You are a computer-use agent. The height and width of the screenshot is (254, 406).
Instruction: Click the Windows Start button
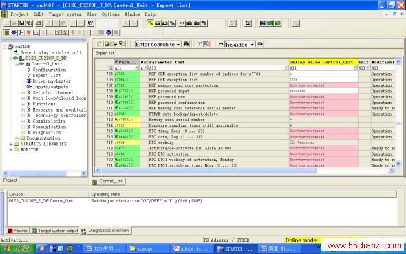coord(18,248)
